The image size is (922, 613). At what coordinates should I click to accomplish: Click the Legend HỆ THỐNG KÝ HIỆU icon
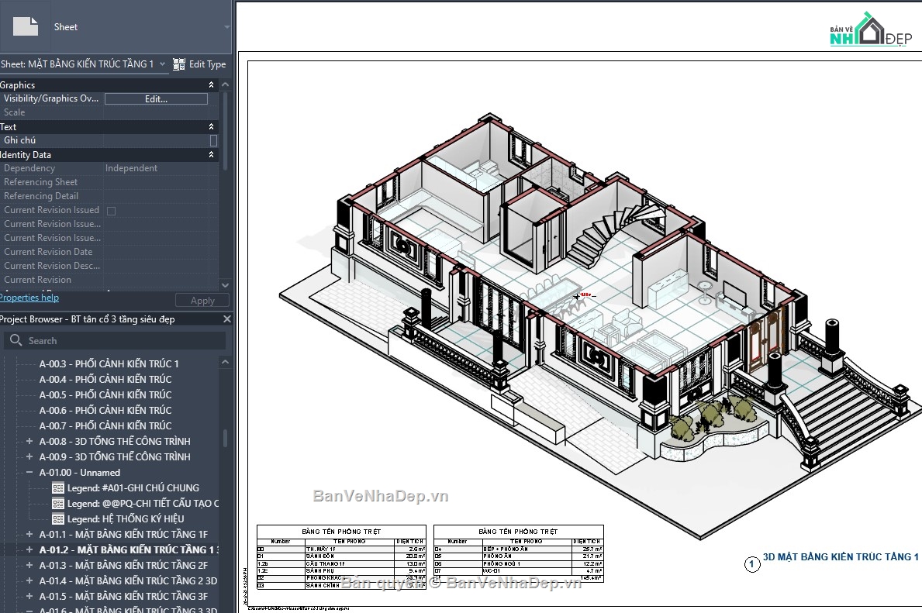(x=57, y=519)
